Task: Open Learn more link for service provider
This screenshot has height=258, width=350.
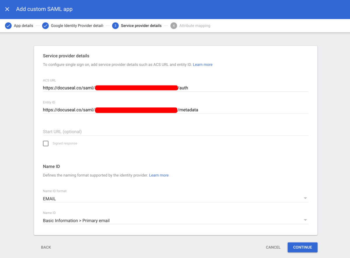Action: coord(202,65)
